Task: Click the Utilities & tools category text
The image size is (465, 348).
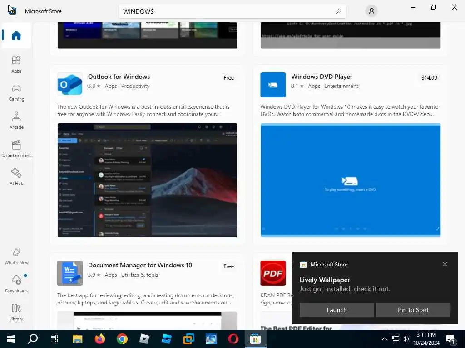Action: pos(139,275)
